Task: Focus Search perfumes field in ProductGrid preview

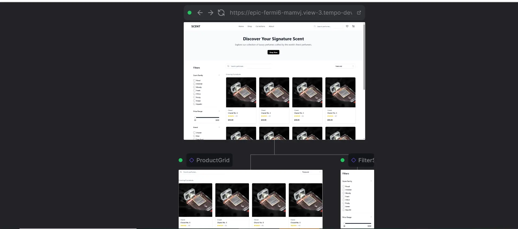Action: [202, 172]
